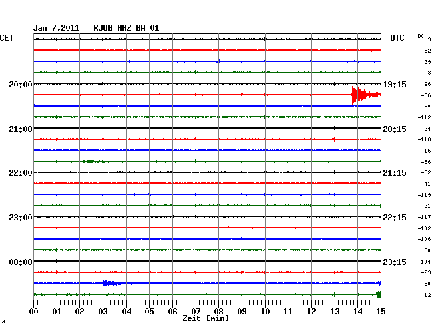Click x-axis minute label "09"
This screenshot has height=329, width=434.
point(242,312)
